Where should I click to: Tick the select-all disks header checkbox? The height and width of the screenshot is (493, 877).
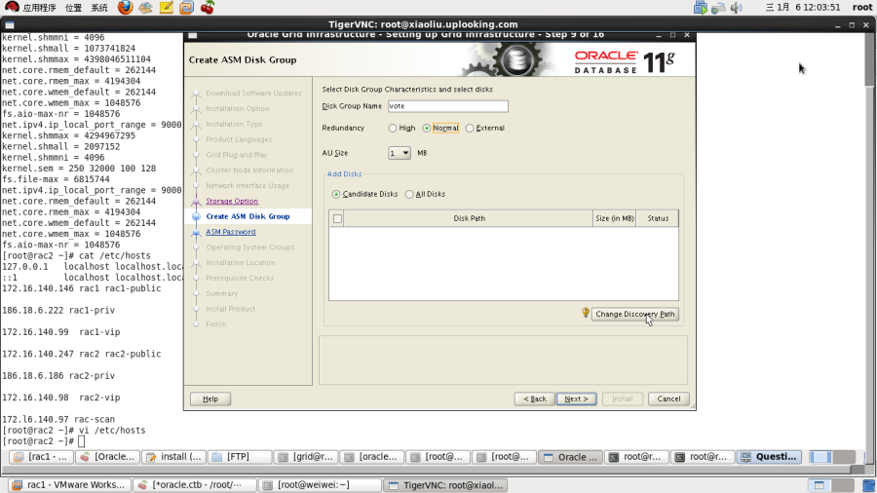point(337,218)
